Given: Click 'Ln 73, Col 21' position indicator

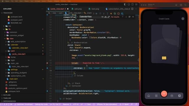Looking at the screenshot, I should pyautogui.click(x=55, y=104).
